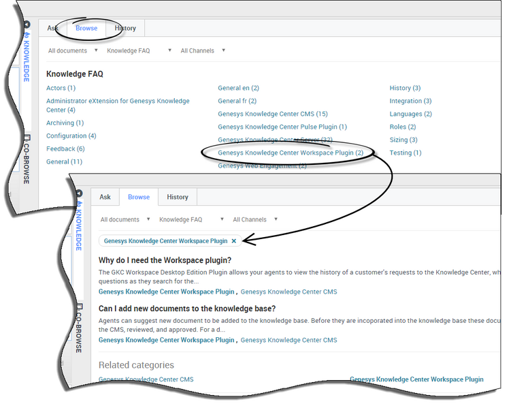The width and height of the screenshot is (509, 408).
Task: Click the collapse arrow above lower KNOWLEDGE sidebar
Action: 79,194
